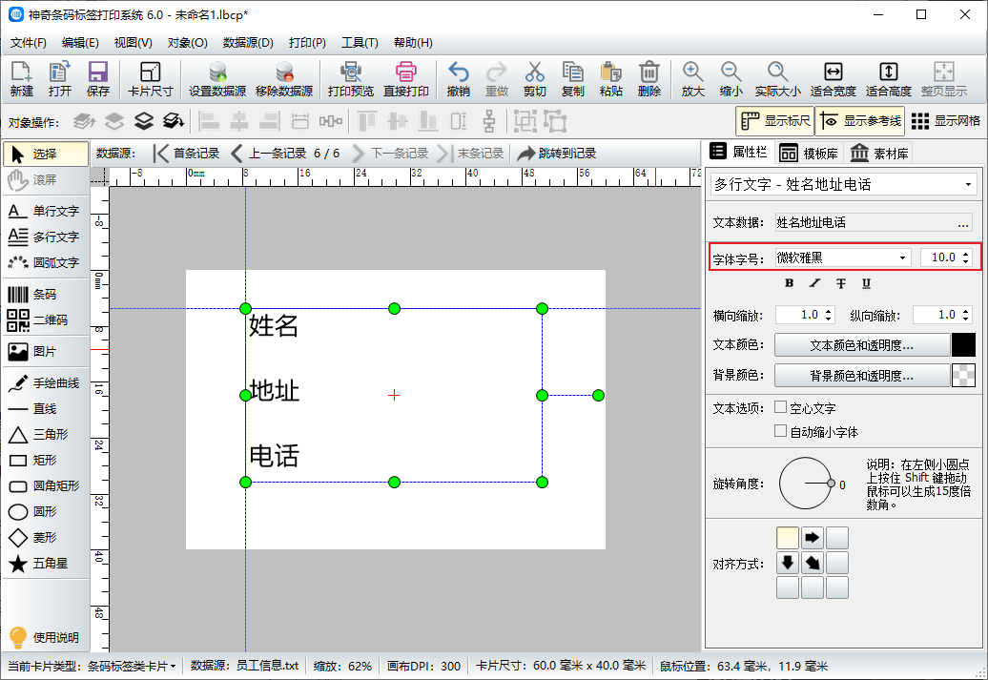Screen dimensions: 988x680
Task: Click the 缩小 zoom out icon
Action: pyautogui.click(x=731, y=79)
